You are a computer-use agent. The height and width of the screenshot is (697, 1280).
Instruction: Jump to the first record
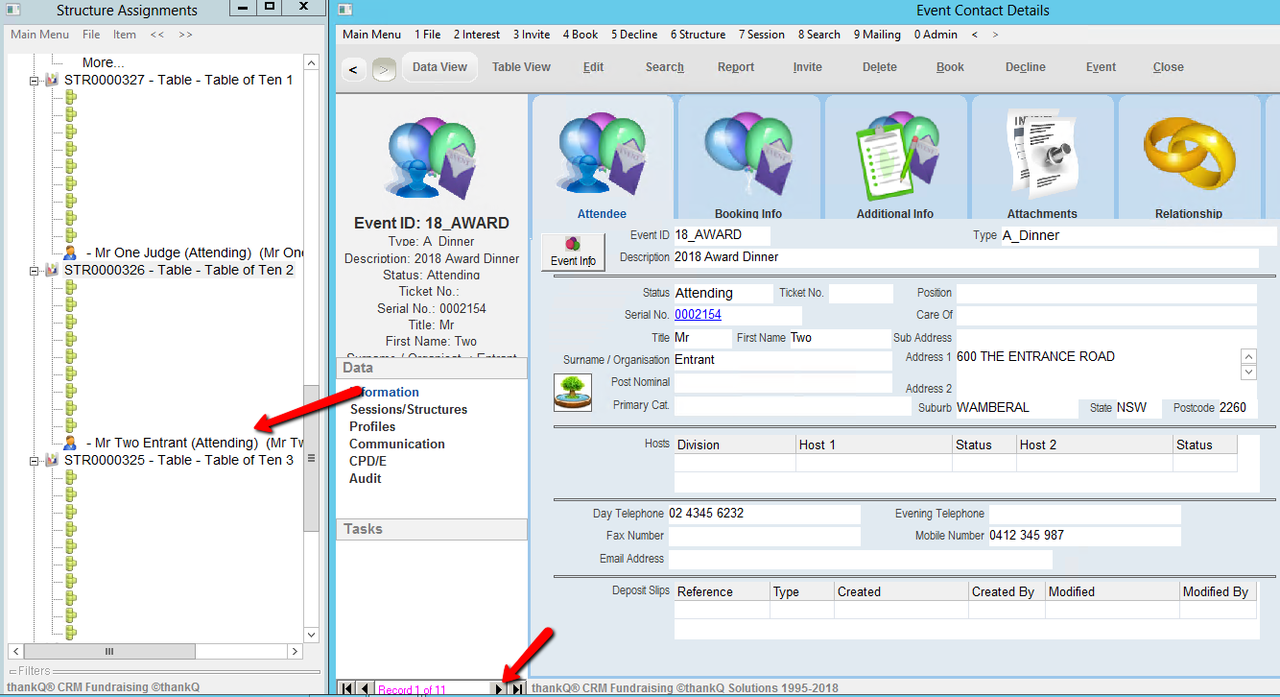pyautogui.click(x=346, y=688)
